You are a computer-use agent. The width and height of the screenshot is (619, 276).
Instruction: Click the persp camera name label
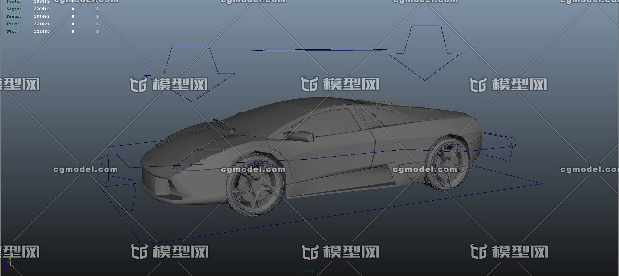(x=307, y=271)
